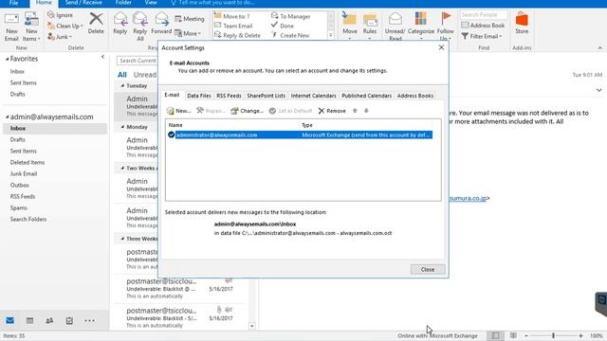The image size is (607, 341).
Task: Select Create New quick step
Action: click(x=290, y=35)
